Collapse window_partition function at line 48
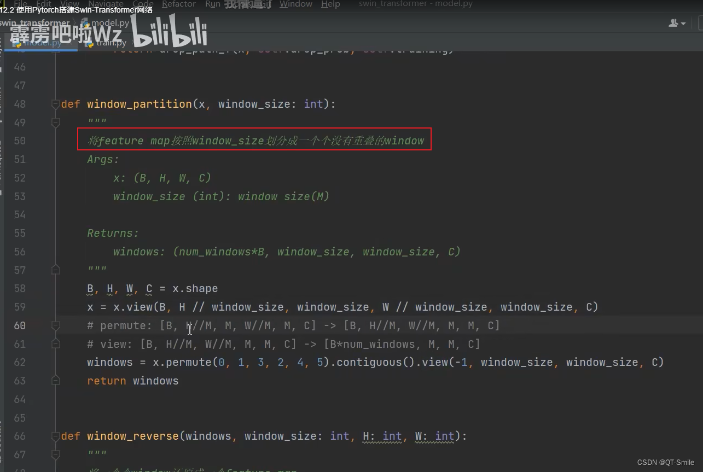 tap(55, 104)
